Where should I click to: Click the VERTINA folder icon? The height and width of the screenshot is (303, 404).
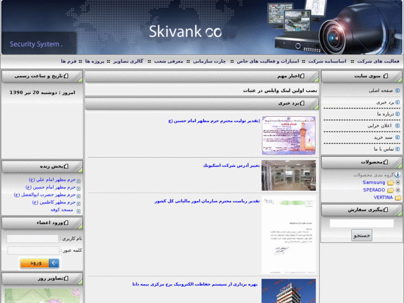coord(398,197)
